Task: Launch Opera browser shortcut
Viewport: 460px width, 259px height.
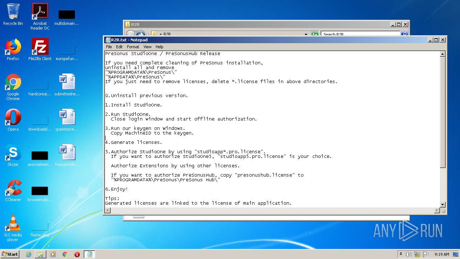Action: point(13,120)
